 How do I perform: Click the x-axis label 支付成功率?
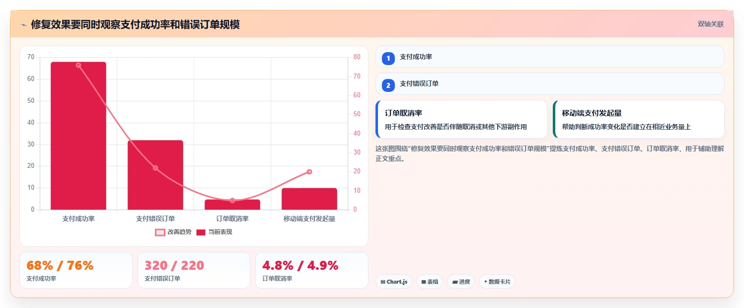pyautogui.click(x=78, y=219)
